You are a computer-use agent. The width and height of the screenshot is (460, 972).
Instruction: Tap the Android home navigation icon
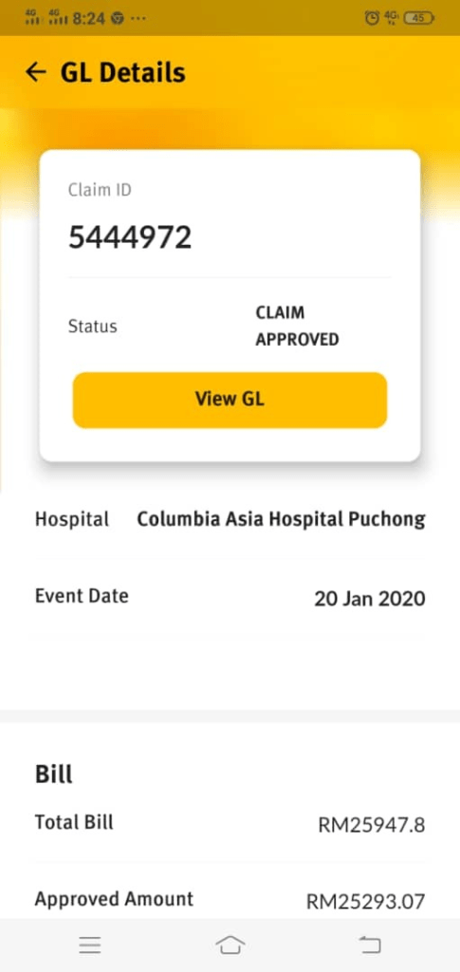pos(230,944)
